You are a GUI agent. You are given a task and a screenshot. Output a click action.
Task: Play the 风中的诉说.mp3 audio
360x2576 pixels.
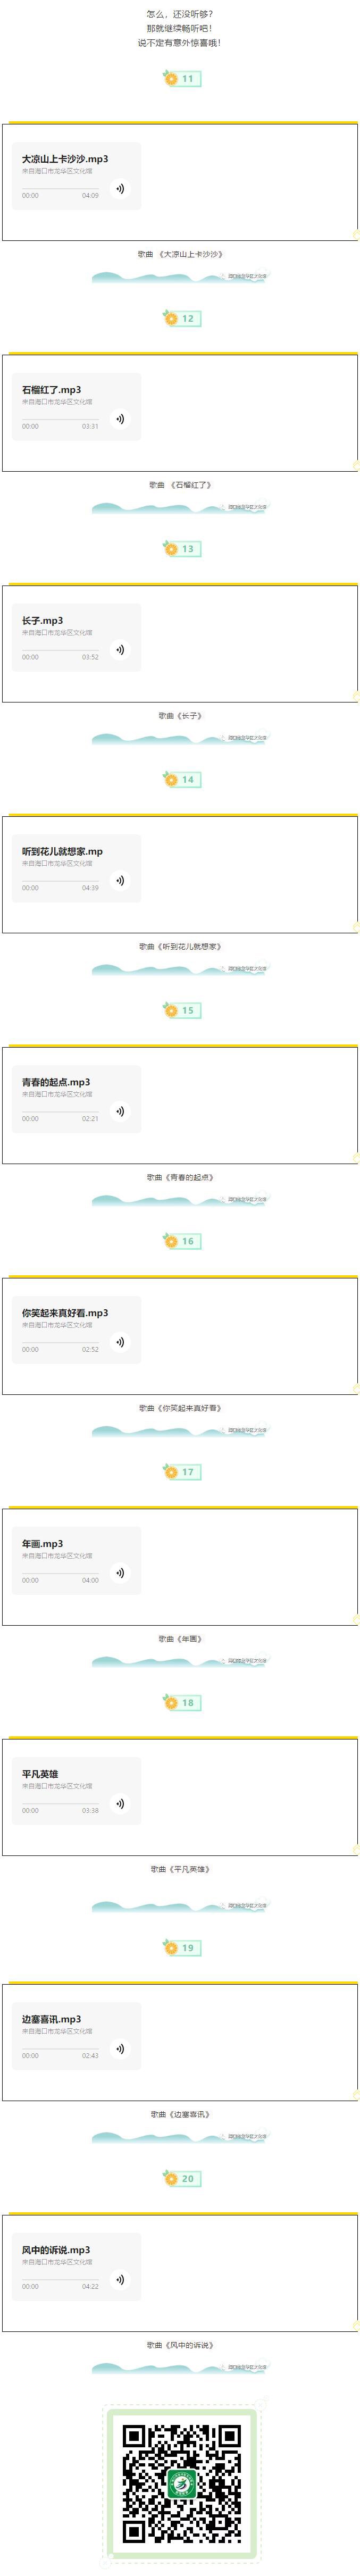coord(120,2280)
